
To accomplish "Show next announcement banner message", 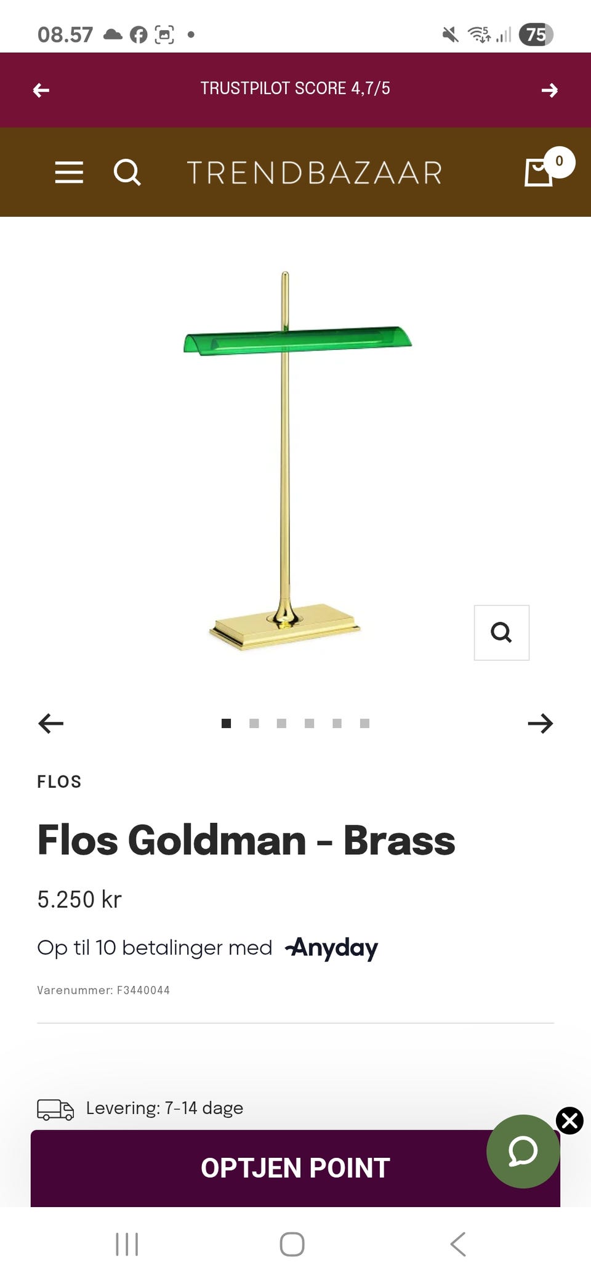I will pyautogui.click(x=550, y=91).
